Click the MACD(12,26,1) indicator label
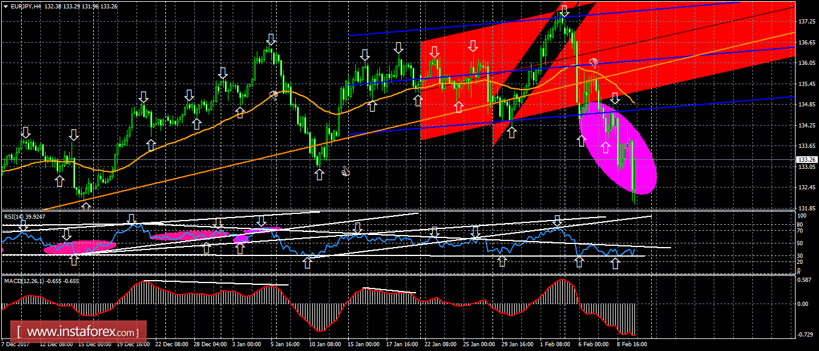This screenshot has width=819, height=351. pyautogui.click(x=41, y=281)
